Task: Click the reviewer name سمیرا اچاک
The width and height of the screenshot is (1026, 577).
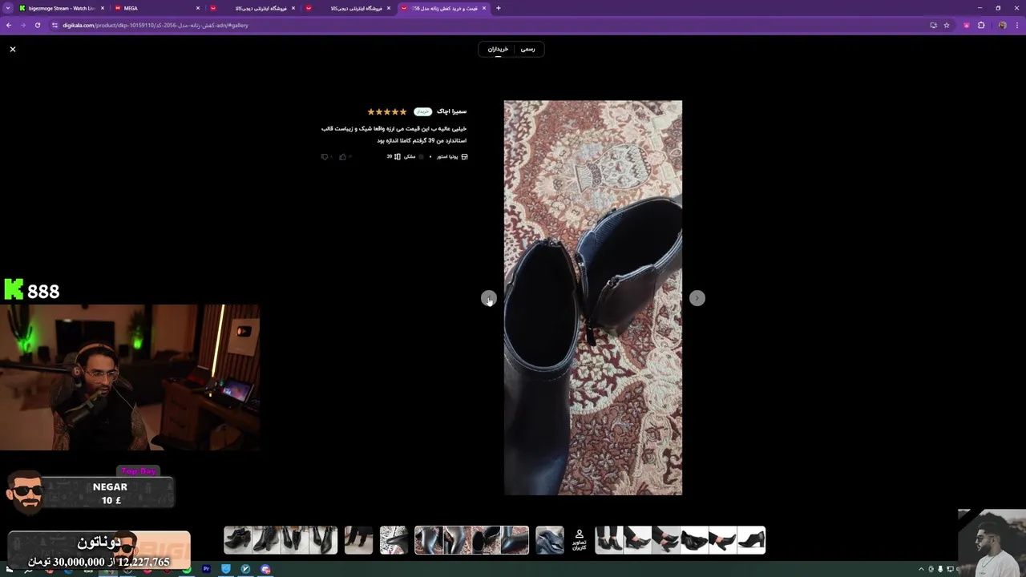Action: [451, 111]
